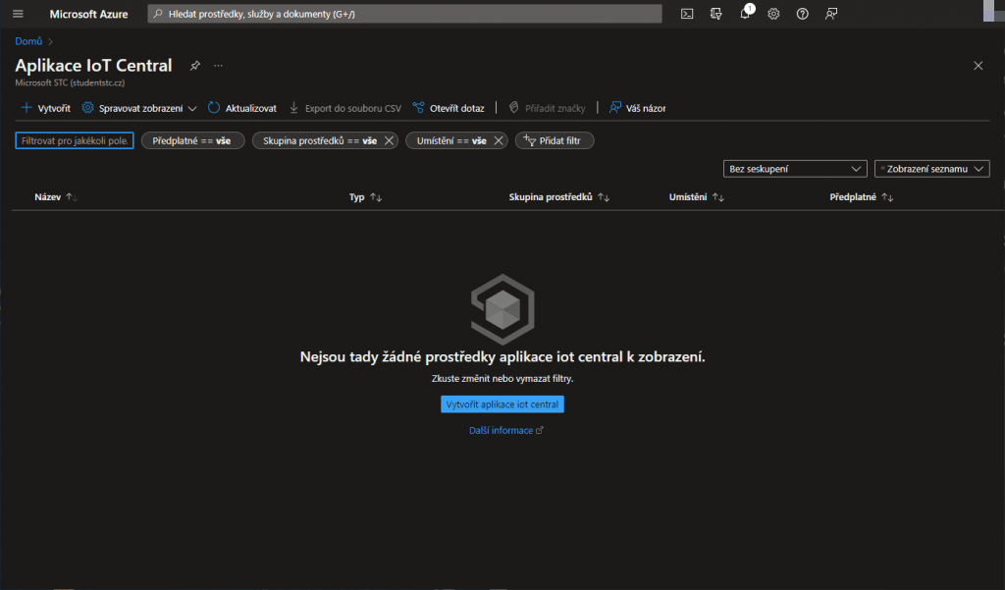The width and height of the screenshot is (1005, 590).
Task: Click Aktualizovat to refresh the list
Action: (x=241, y=108)
